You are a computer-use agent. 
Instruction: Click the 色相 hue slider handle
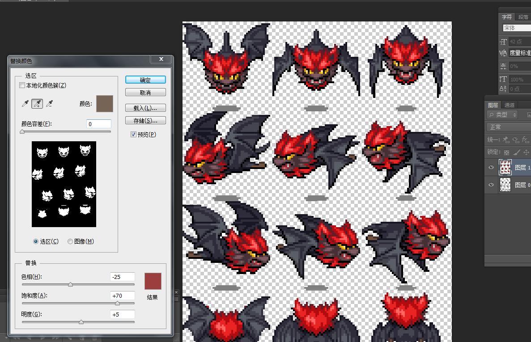coord(70,285)
